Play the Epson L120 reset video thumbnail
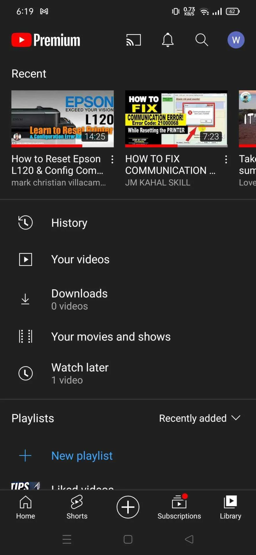256x555 pixels. [63, 119]
